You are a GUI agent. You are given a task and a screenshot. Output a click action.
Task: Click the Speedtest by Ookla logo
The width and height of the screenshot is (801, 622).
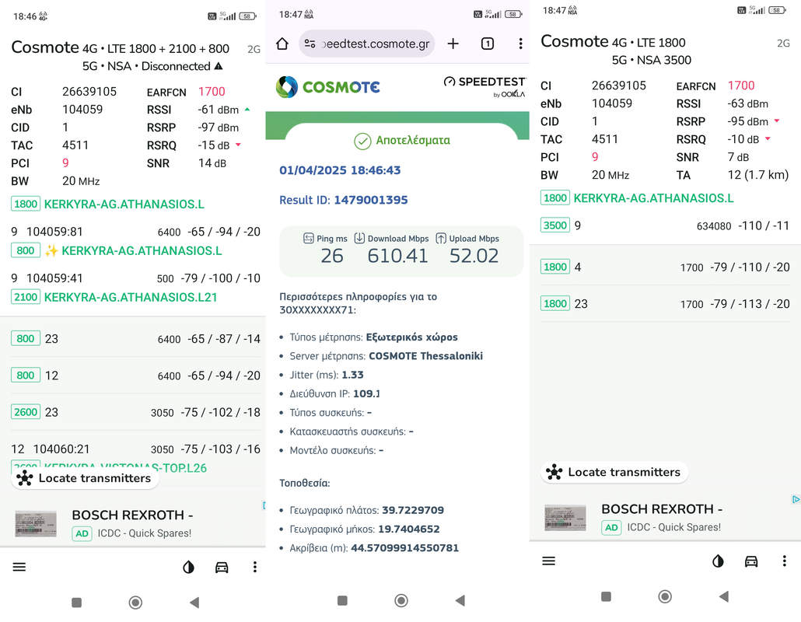click(x=484, y=86)
